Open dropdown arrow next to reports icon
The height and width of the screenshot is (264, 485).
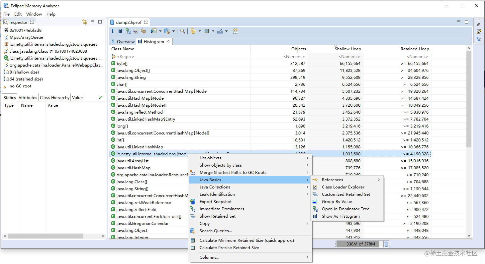click(160, 31)
